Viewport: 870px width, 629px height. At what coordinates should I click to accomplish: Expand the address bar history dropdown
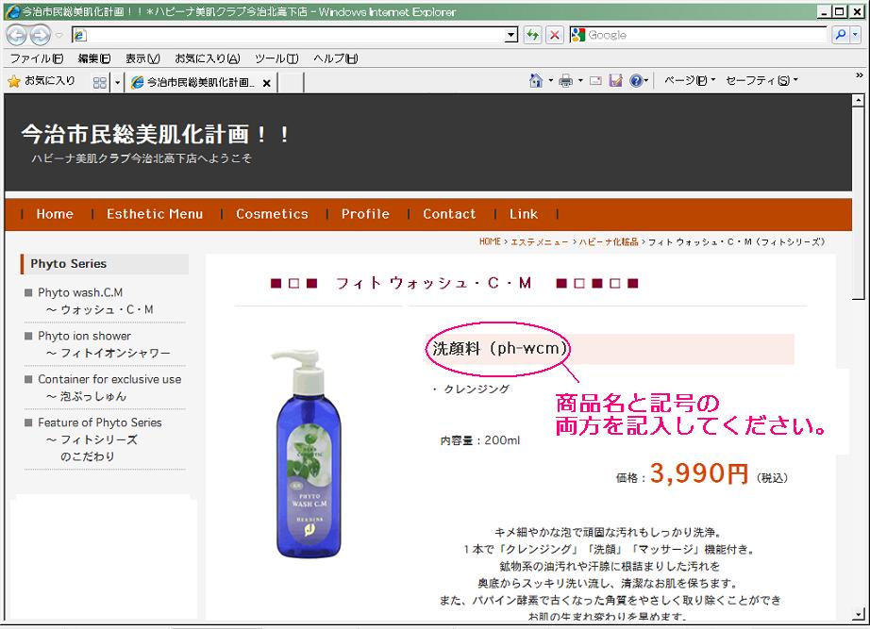(x=511, y=36)
